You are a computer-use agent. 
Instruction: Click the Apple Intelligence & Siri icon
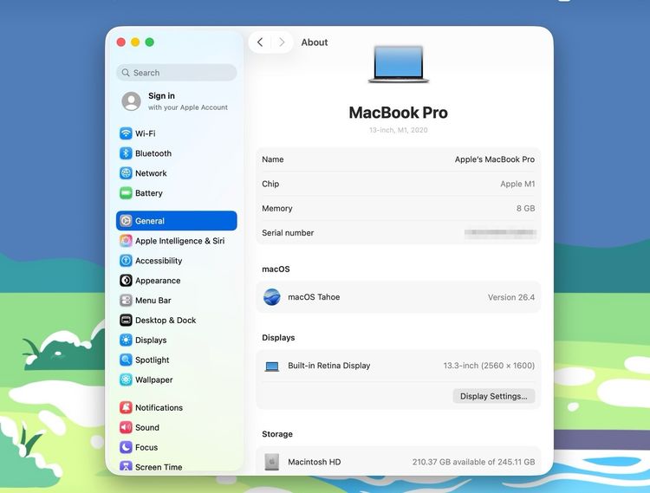point(126,241)
